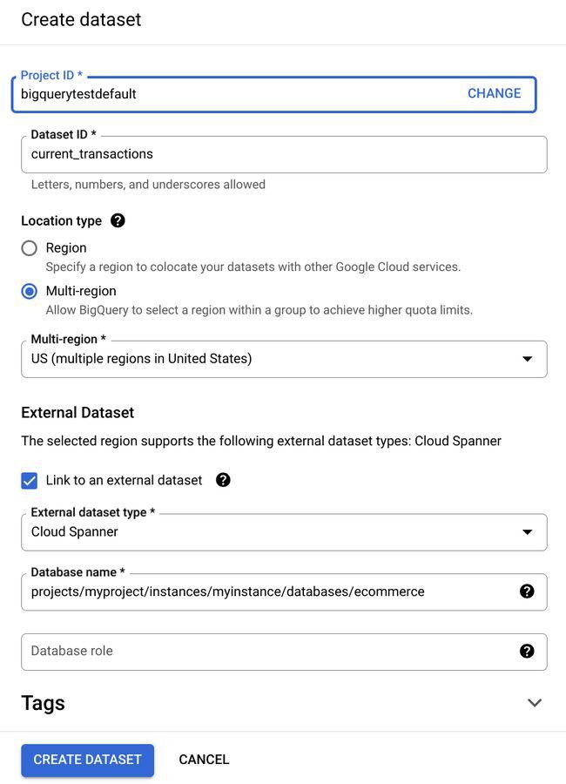Click the CREATE DATASET button
The width and height of the screenshot is (566, 784).
pos(87,758)
